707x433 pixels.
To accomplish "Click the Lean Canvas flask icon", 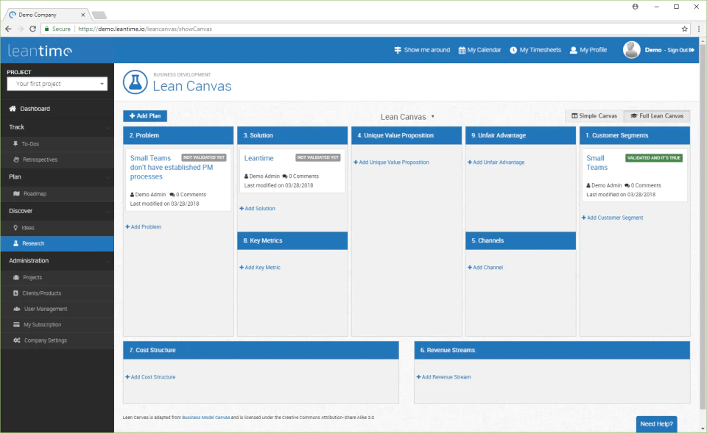I will pos(136,82).
